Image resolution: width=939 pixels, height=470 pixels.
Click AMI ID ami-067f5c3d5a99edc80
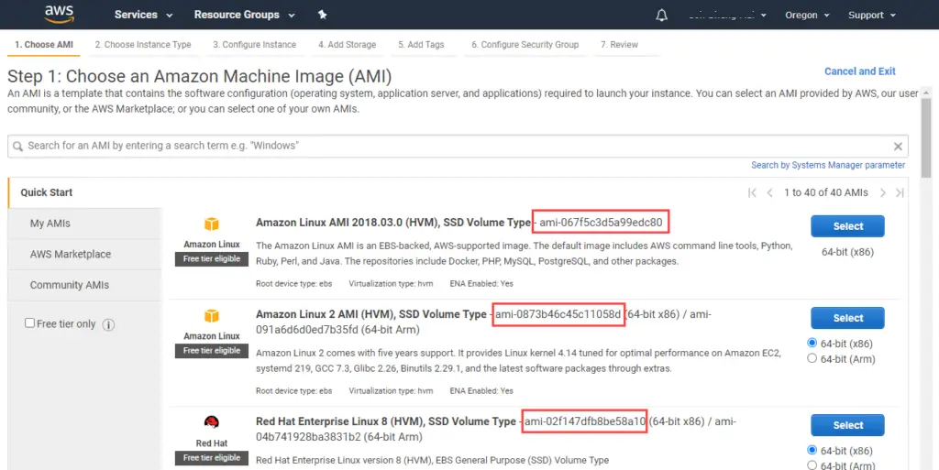point(601,223)
